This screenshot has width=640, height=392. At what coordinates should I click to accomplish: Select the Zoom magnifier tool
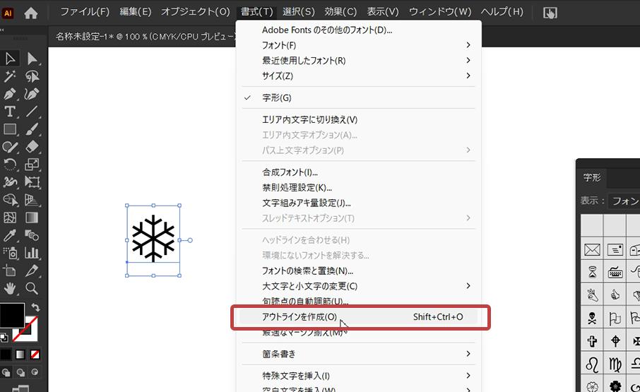[32, 288]
